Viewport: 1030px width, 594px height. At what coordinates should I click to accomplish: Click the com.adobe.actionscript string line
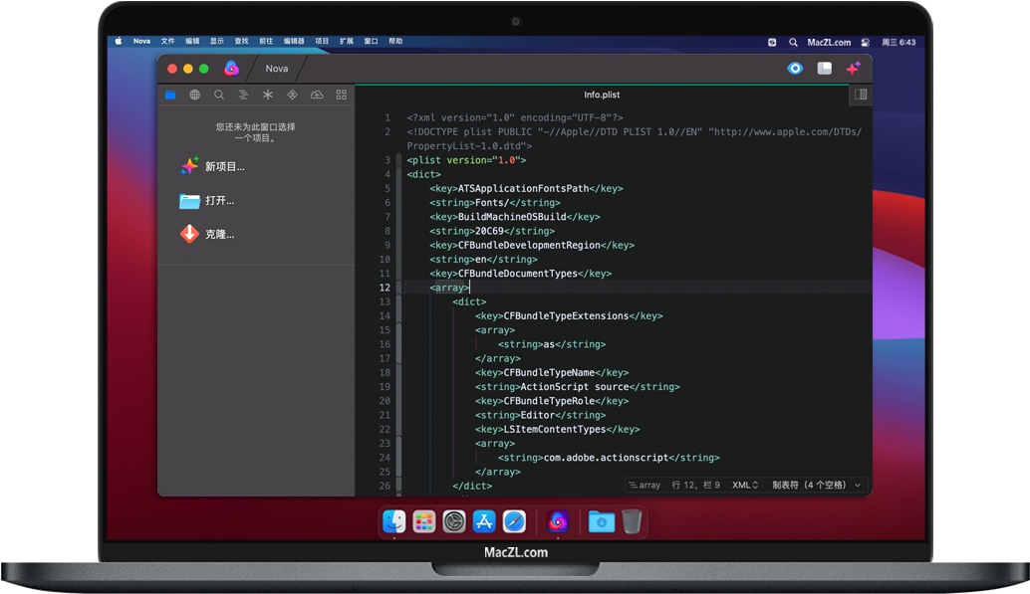tap(609, 458)
